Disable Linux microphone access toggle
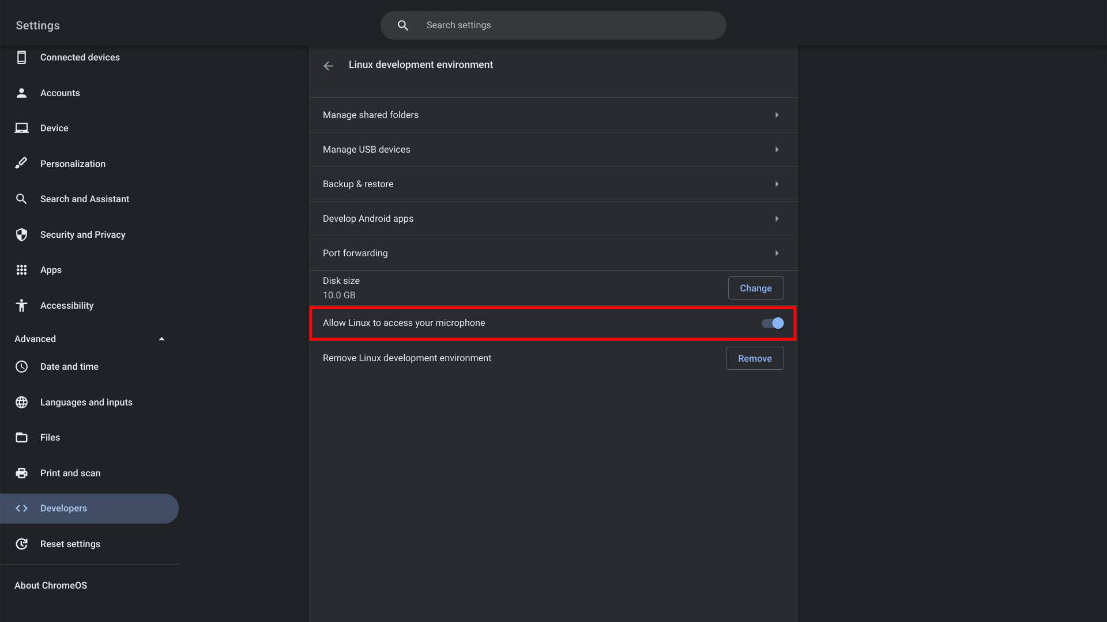Image resolution: width=1107 pixels, height=622 pixels. (x=773, y=323)
